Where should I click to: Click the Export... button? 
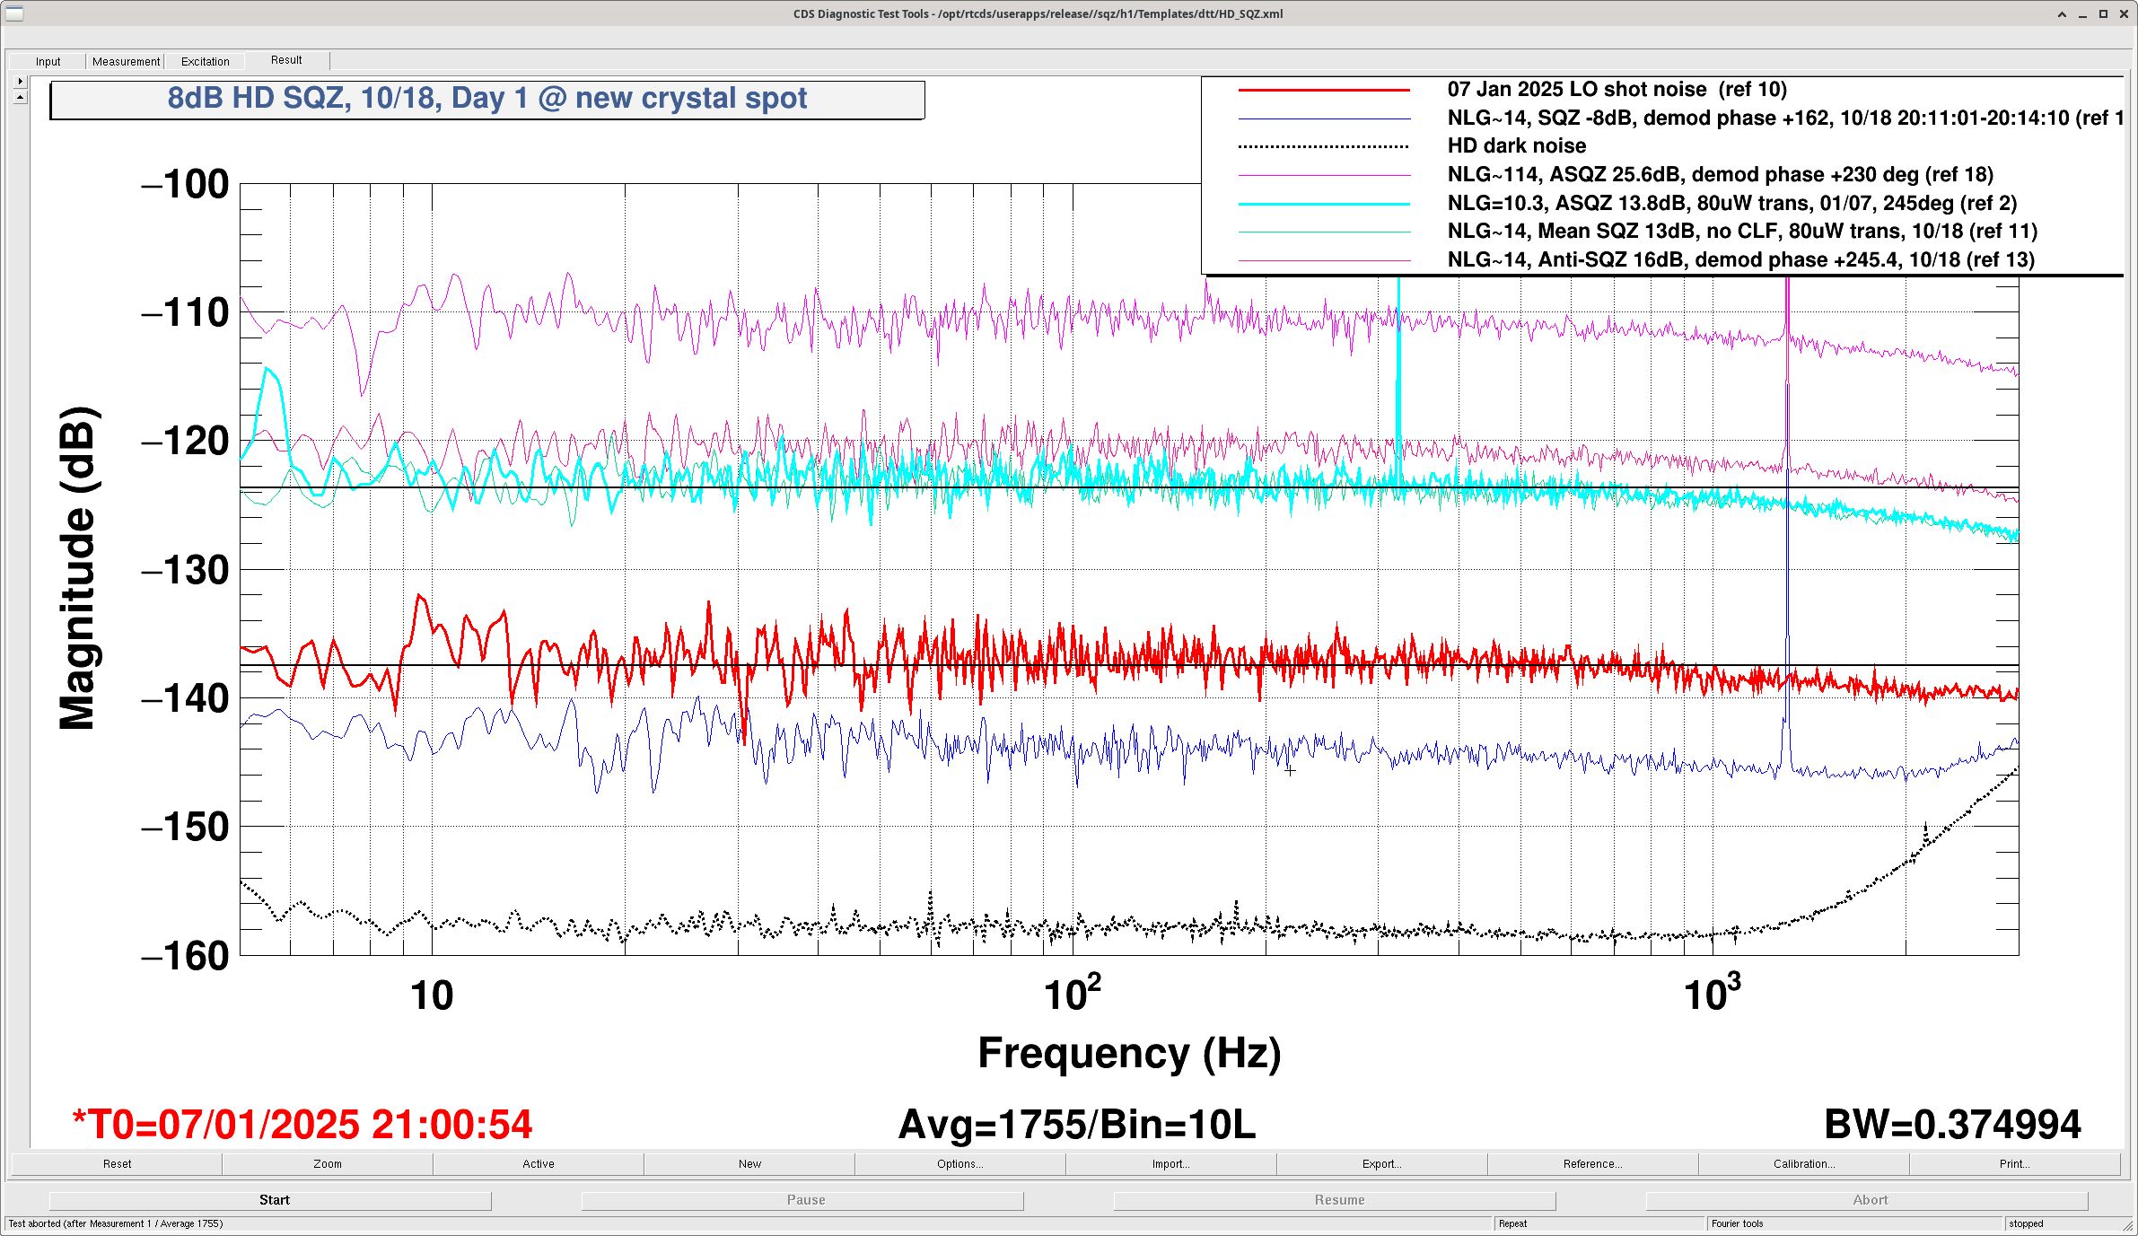point(1382,1164)
